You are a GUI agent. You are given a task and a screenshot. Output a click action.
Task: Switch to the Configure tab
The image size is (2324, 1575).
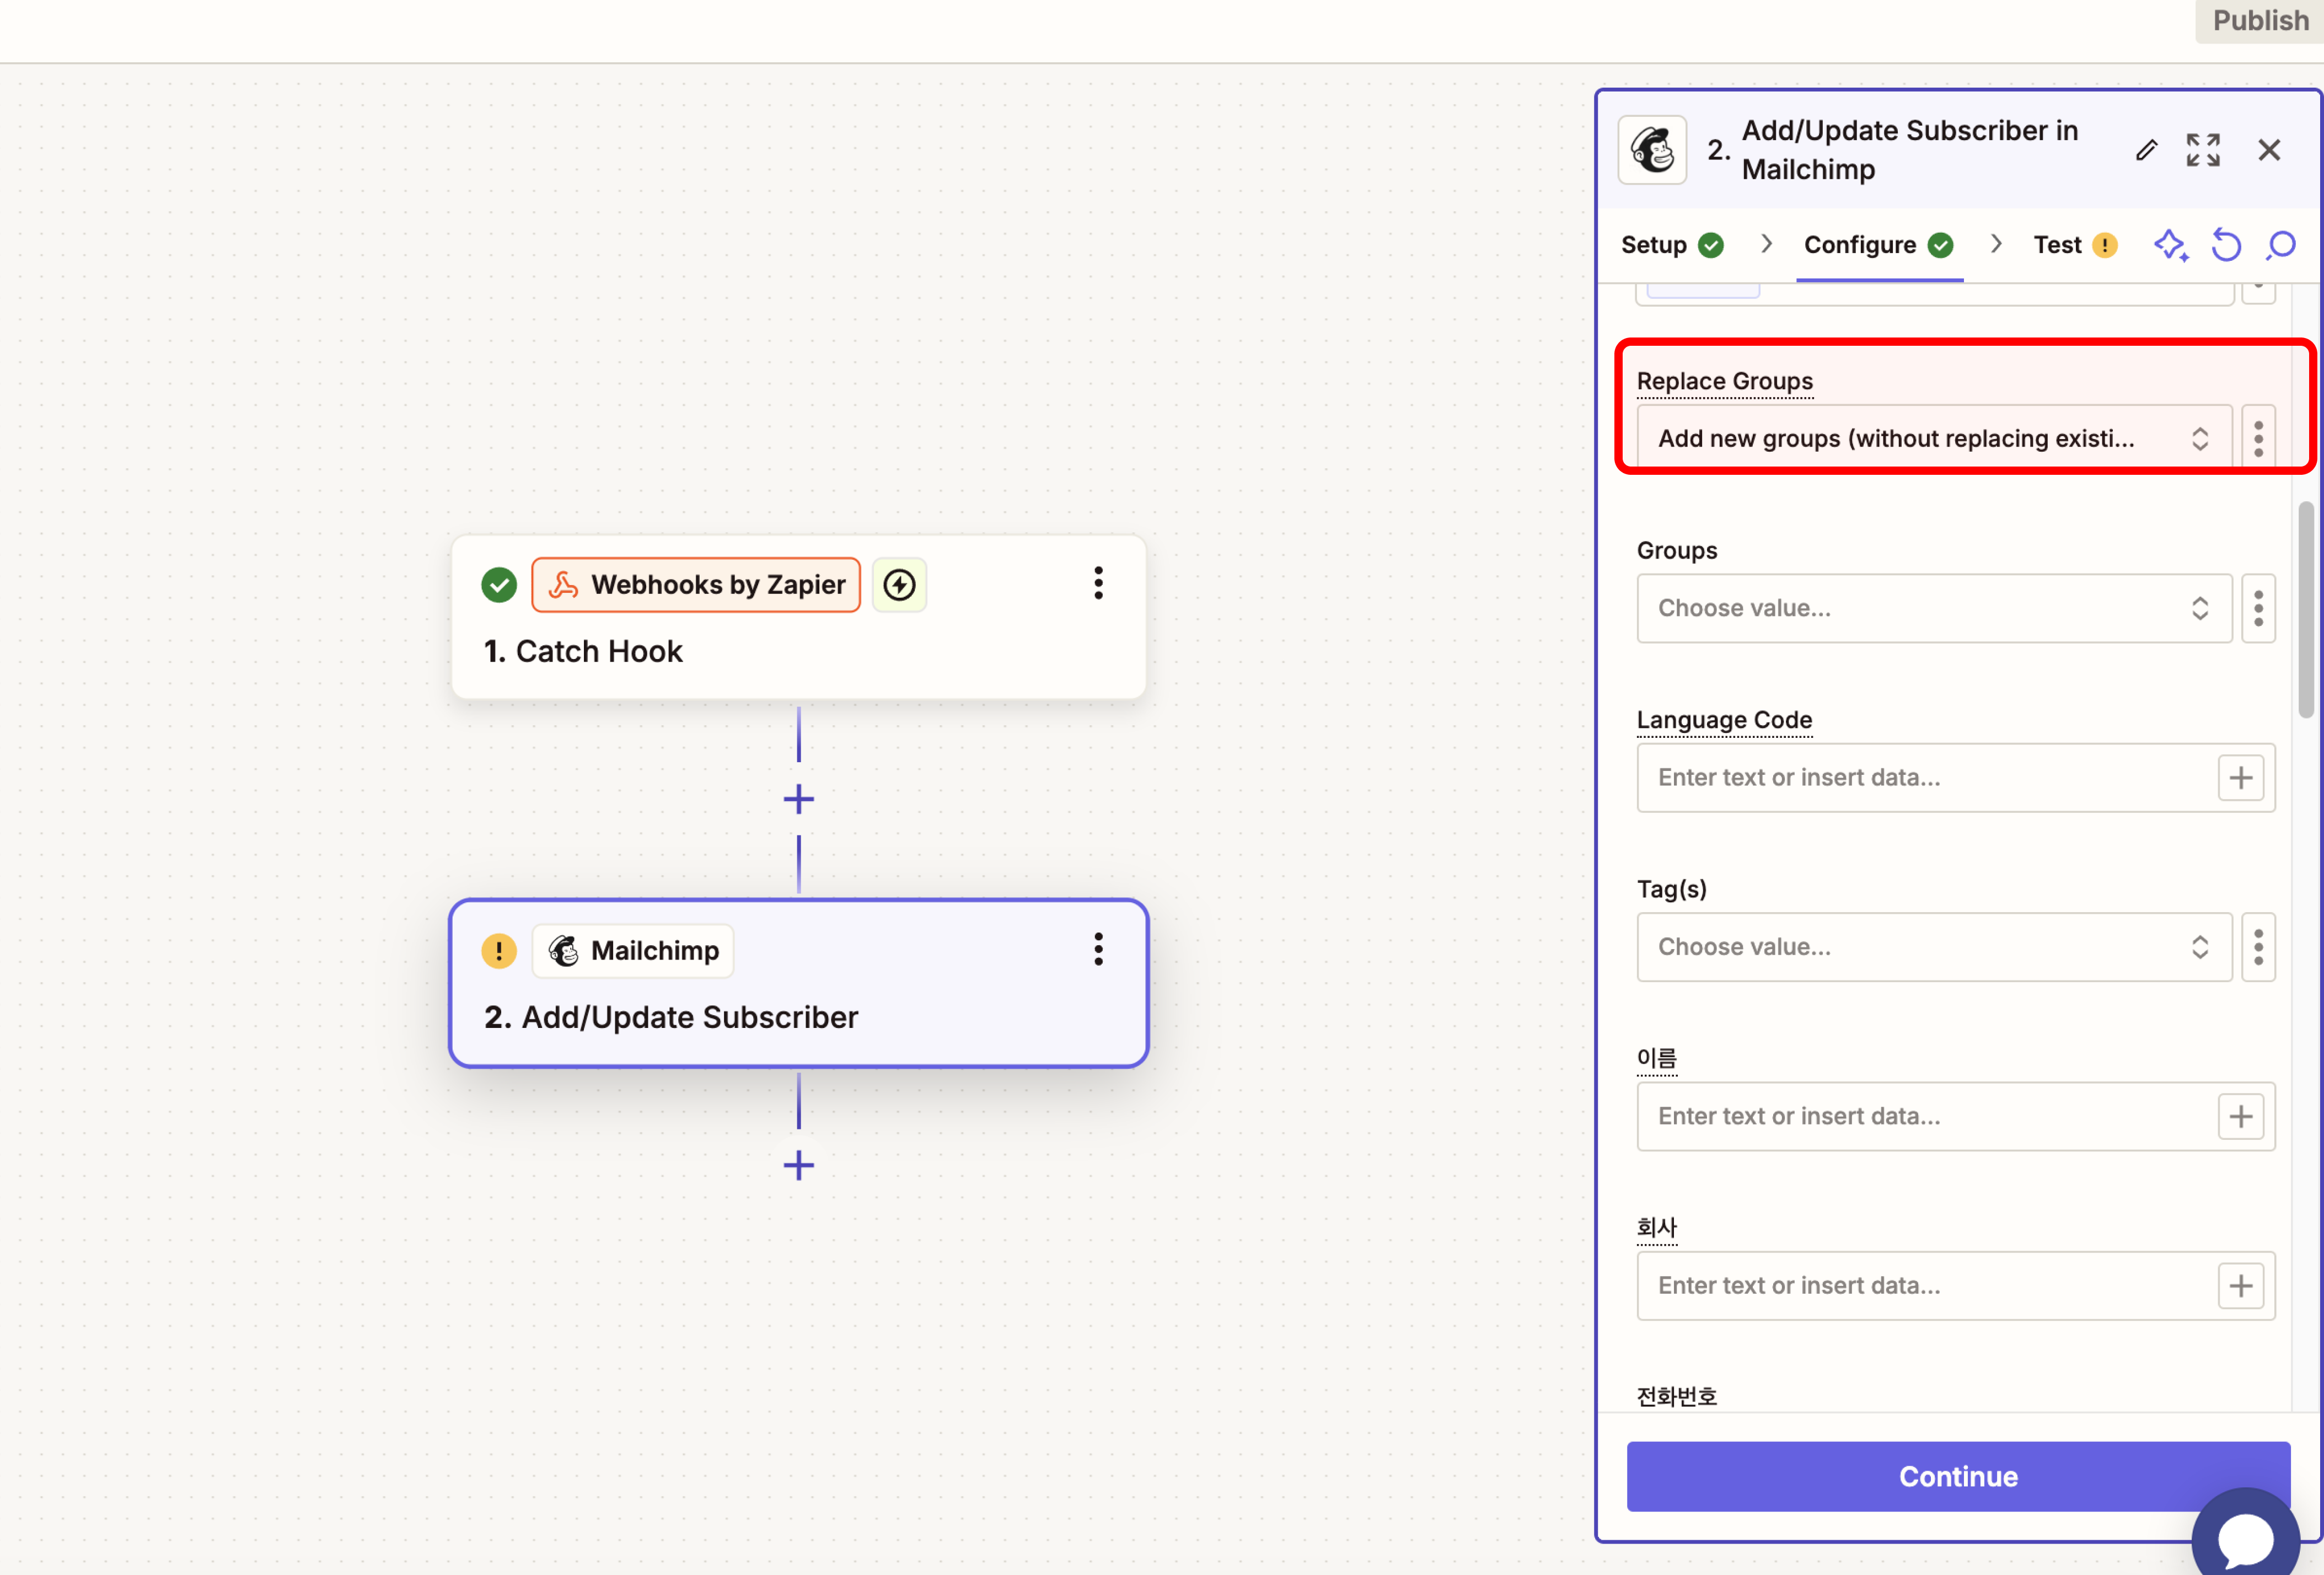pos(1879,245)
